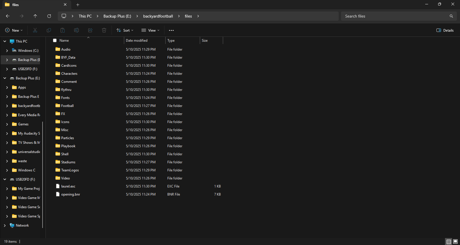Viewport: 460px width, 245px height.
Task: Select the Particles folder name
Action: (68, 138)
